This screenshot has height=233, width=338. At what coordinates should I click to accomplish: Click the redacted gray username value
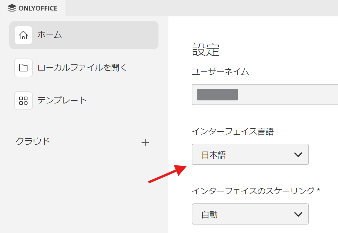click(218, 95)
